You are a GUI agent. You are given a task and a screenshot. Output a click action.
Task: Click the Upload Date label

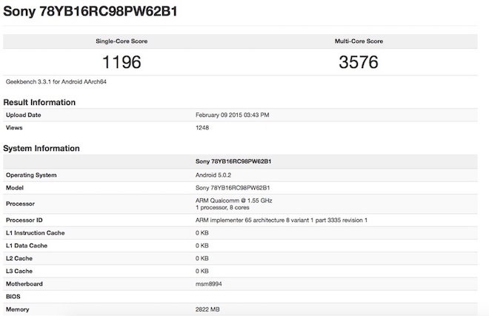[x=24, y=115]
